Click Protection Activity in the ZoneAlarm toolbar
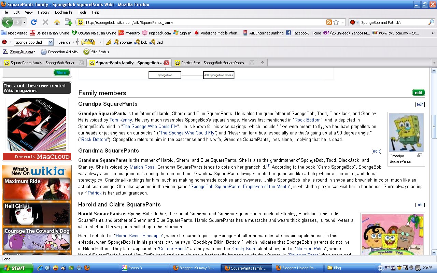Screen dimensions: 437x273 point(60,52)
